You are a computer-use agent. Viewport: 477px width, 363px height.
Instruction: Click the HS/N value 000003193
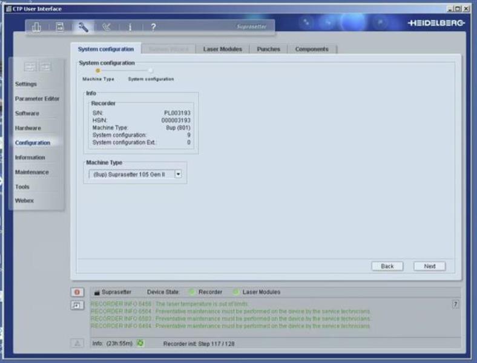[176, 120]
